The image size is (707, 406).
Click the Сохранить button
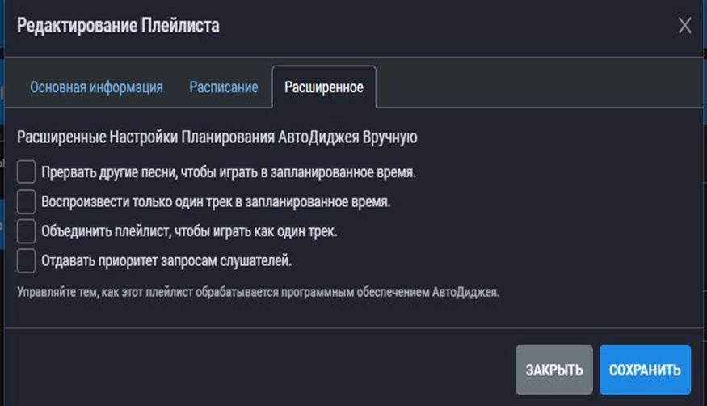tap(645, 370)
